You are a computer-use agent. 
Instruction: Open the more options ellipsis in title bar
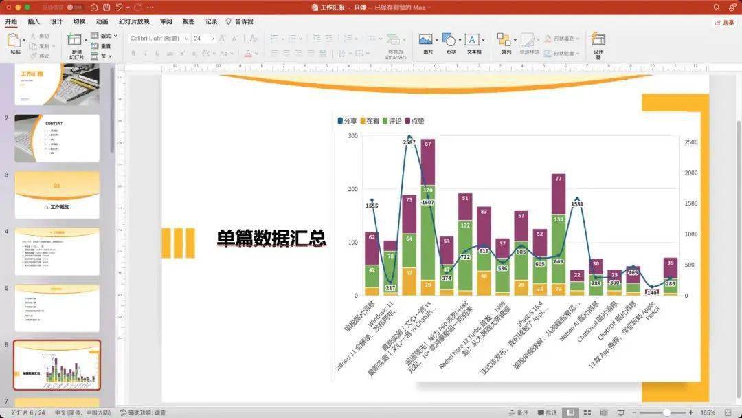150,8
